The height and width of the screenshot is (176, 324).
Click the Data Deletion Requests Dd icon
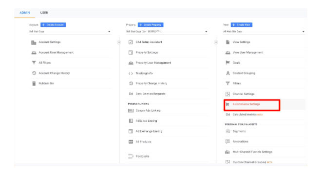coord(131,94)
